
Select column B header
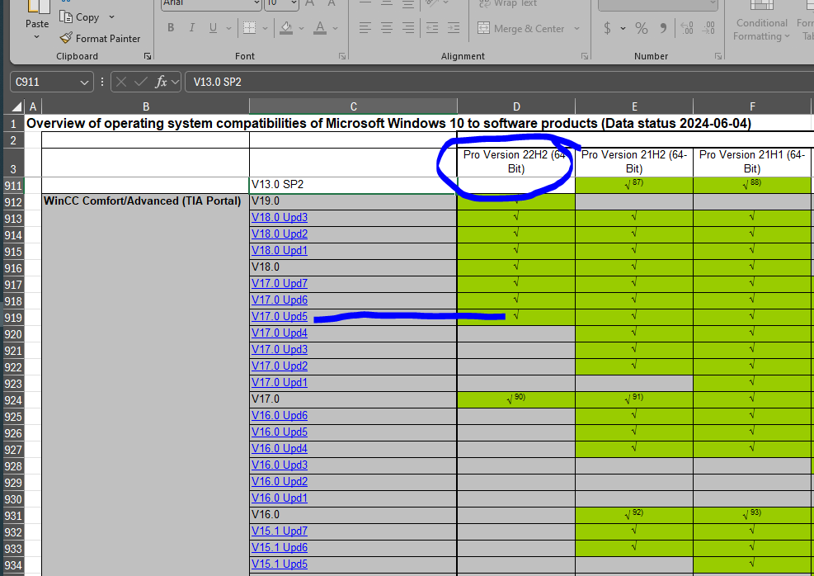146,106
